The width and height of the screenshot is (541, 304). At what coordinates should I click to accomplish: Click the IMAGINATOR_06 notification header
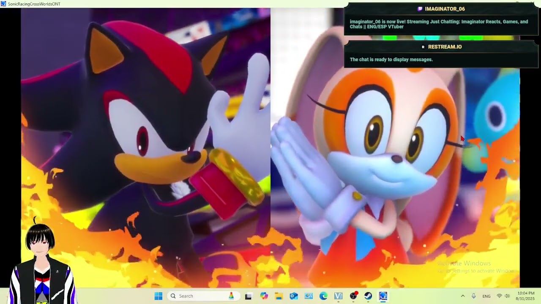[x=441, y=9]
